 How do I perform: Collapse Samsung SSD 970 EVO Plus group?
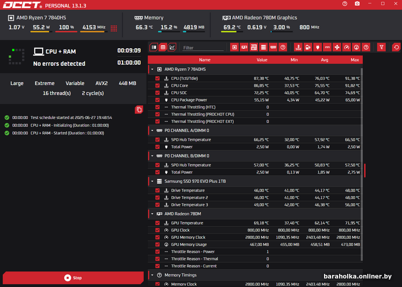[x=152, y=181]
